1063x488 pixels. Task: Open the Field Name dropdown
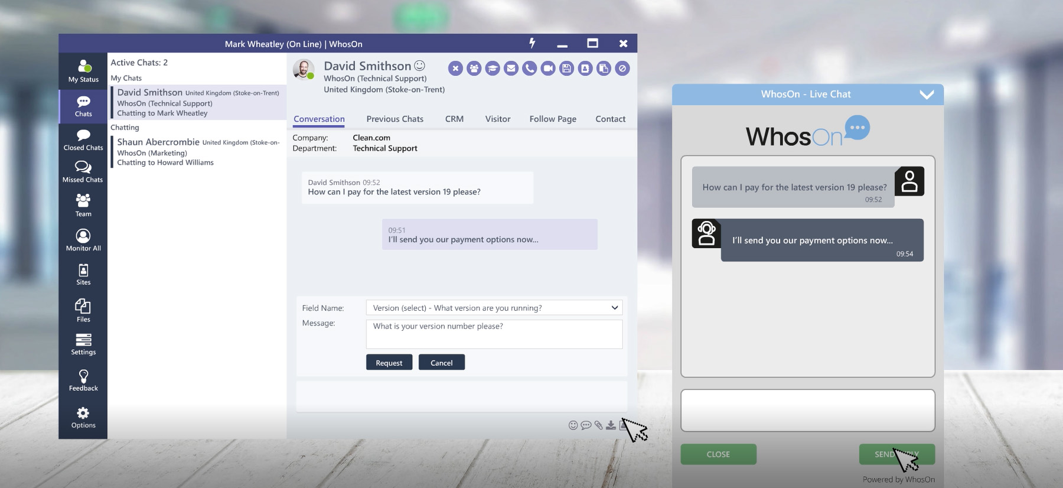(494, 308)
